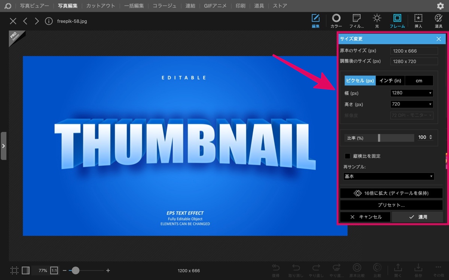Image resolution: width=449 pixels, height=280 pixels.
Task: Toggle the grid display icon in bottom bar
Action: coord(15,270)
